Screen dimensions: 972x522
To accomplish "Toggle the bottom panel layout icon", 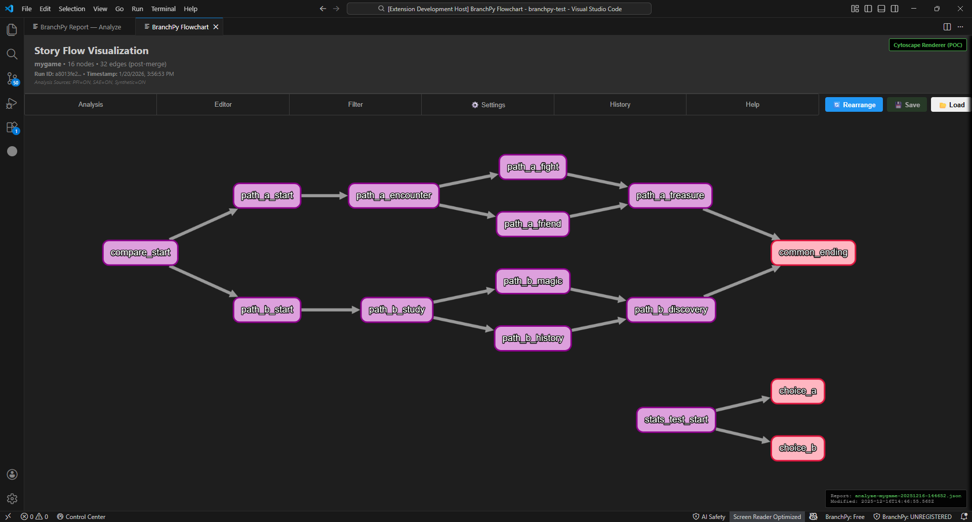I will click(881, 9).
